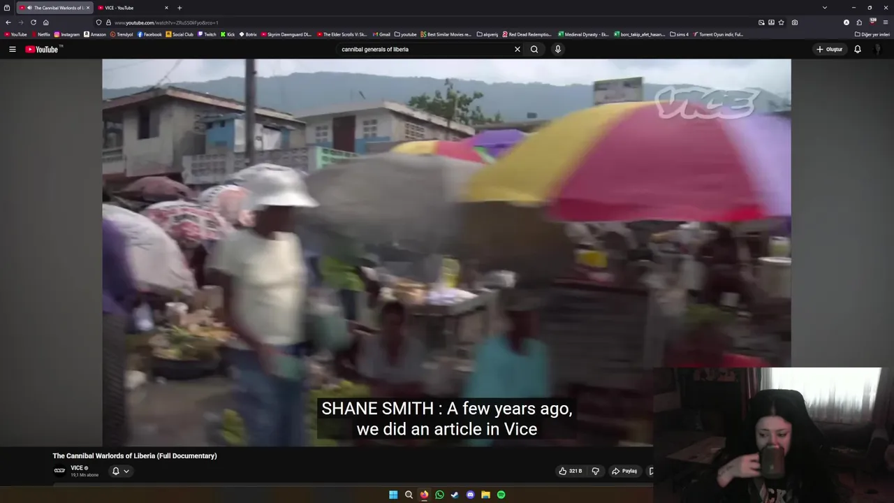The height and width of the screenshot is (503, 894).
Task: Open the YouTube hamburger guide menu
Action: 12,50
